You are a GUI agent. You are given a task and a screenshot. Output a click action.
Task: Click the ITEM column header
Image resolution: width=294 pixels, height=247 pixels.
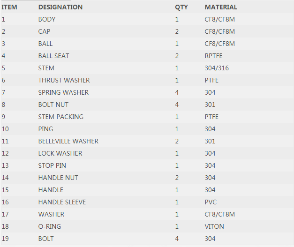pos(9,7)
